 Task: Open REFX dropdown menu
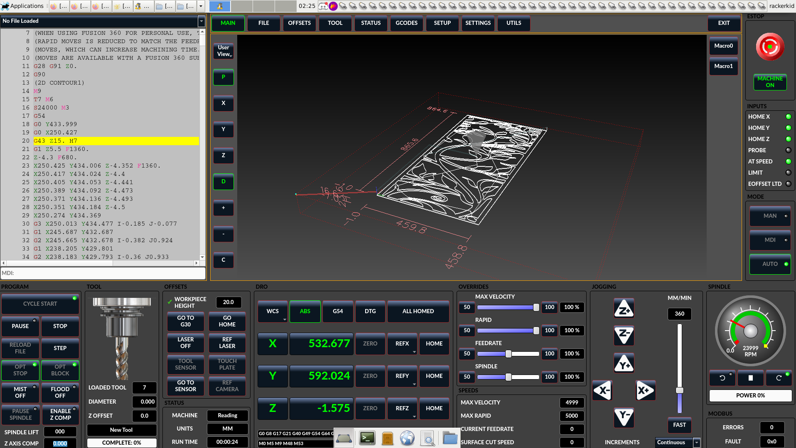pyautogui.click(x=402, y=344)
